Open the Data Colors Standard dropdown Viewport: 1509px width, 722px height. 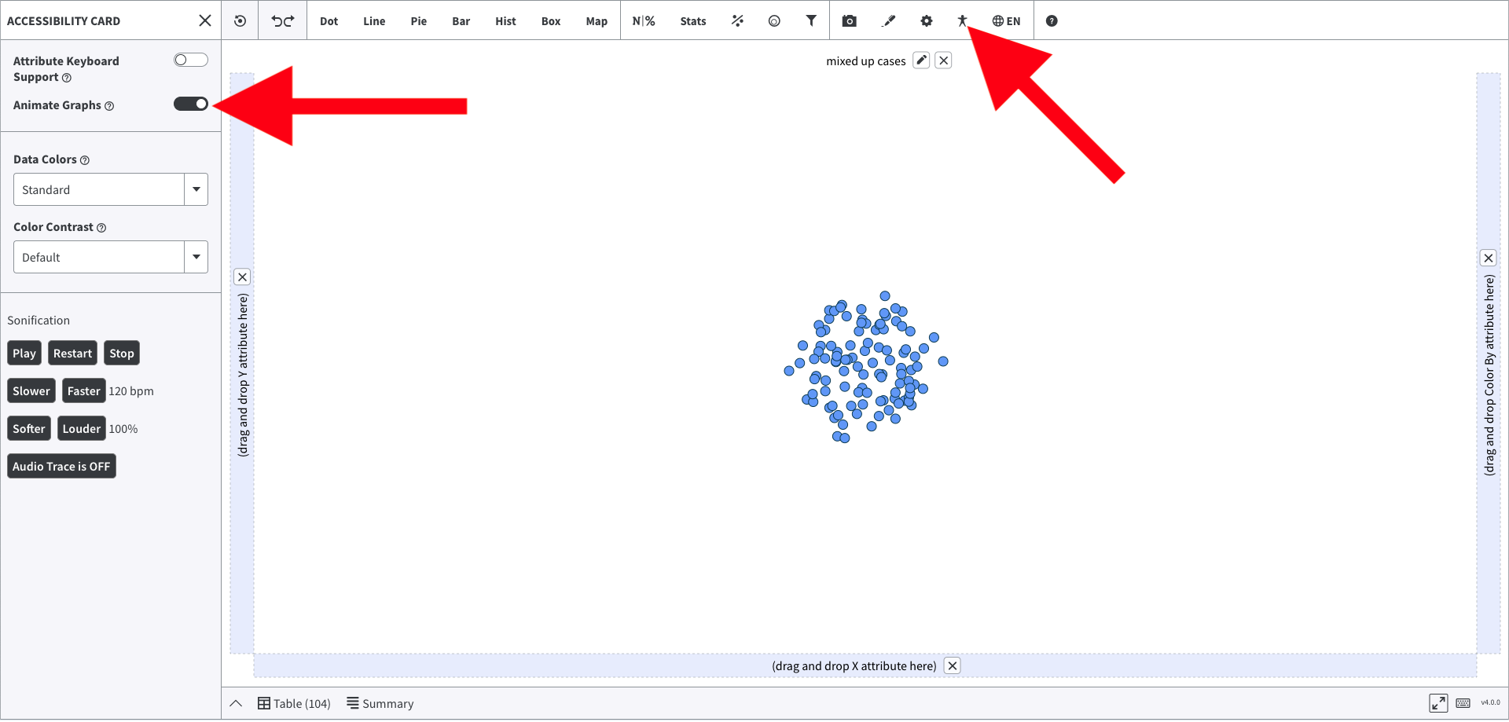pyautogui.click(x=111, y=189)
